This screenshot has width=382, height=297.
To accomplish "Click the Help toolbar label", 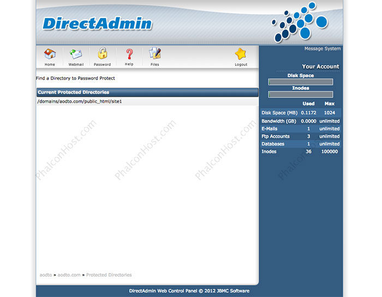I will (129, 64).
